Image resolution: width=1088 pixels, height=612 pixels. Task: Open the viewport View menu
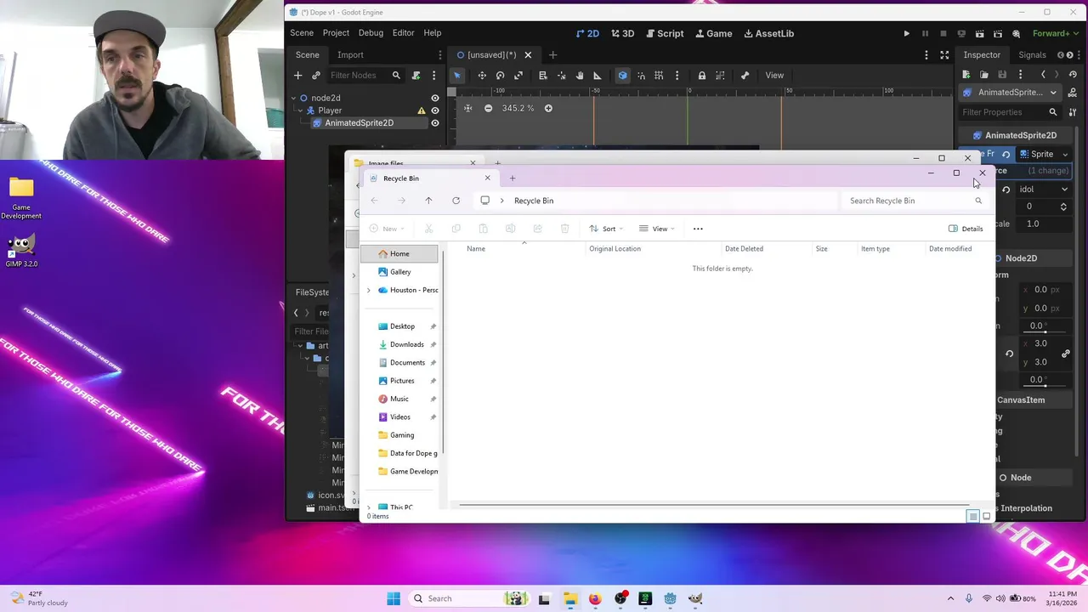click(774, 76)
